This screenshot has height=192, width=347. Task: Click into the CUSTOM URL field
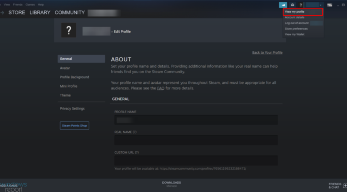click(196, 161)
